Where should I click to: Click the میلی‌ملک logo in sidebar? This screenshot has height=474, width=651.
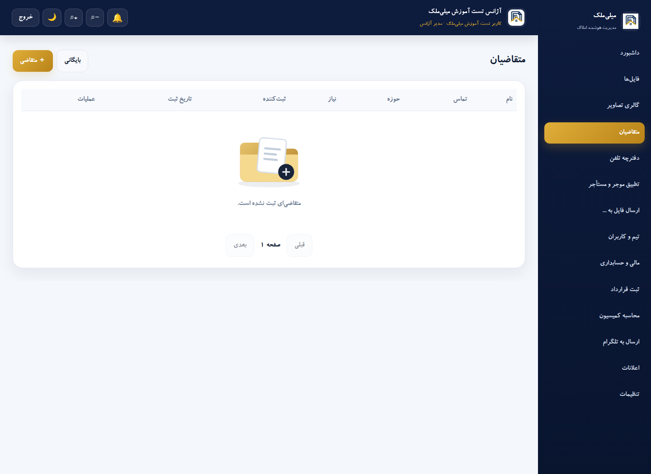(631, 21)
